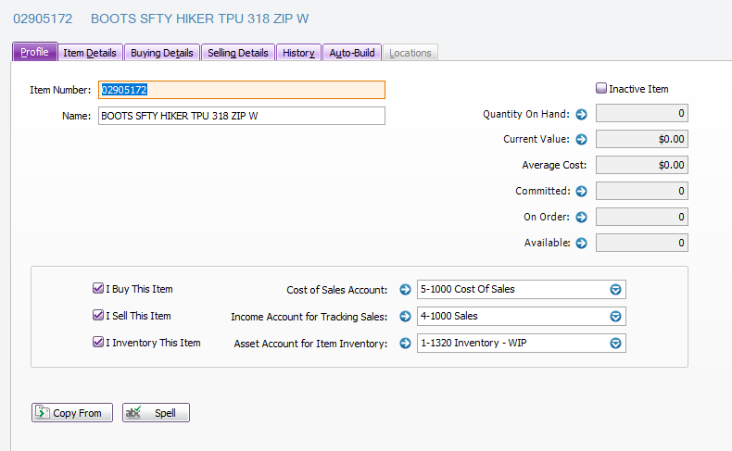Viewport: 732px width, 451px height.
Task: Click the arrow icon next to On Order
Action: point(582,218)
